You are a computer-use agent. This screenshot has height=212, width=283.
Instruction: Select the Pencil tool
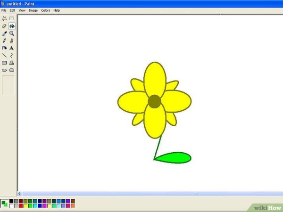[4, 41]
